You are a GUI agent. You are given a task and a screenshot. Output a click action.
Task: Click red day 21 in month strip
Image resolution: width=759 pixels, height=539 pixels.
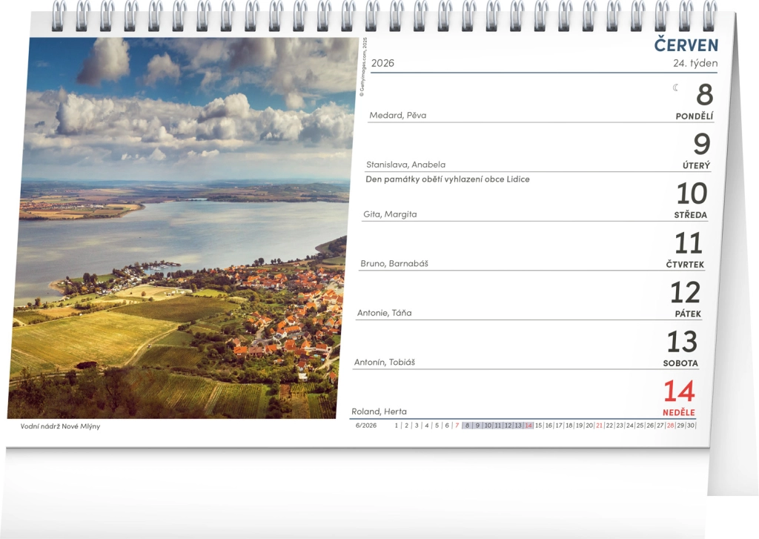pyautogui.click(x=599, y=426)
